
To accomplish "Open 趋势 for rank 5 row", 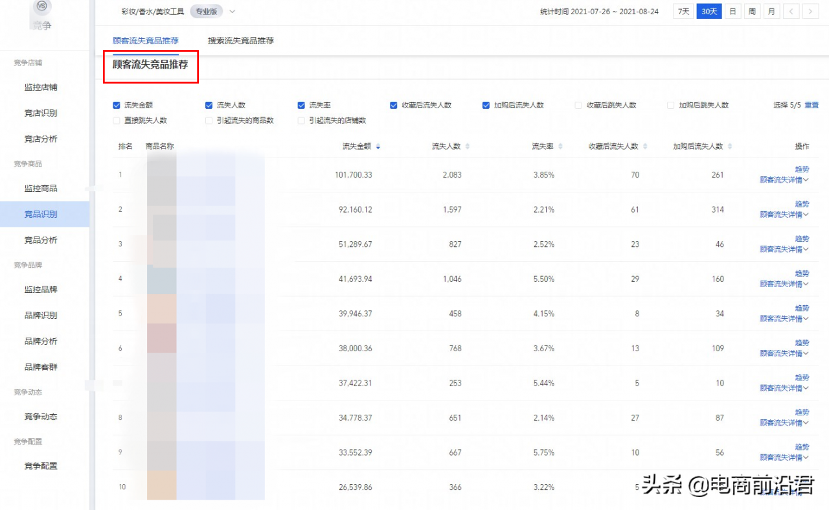I will tap(802, 308).
